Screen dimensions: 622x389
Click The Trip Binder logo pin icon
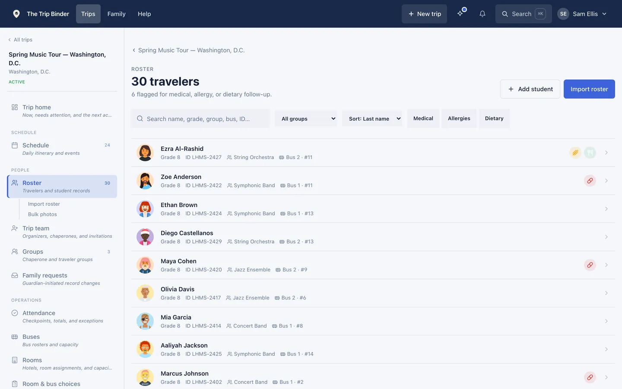click(x=16, y=14)
